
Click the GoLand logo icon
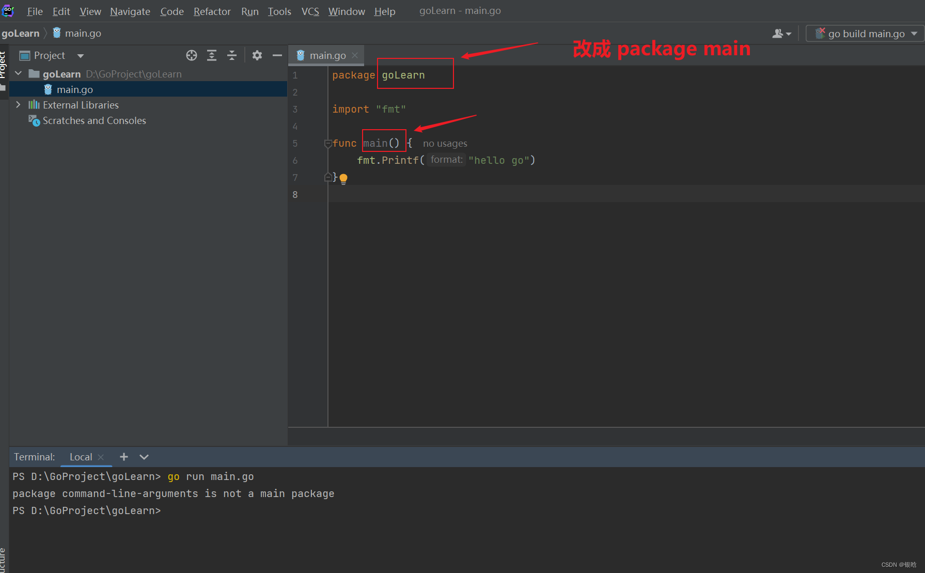coord(8,10)
